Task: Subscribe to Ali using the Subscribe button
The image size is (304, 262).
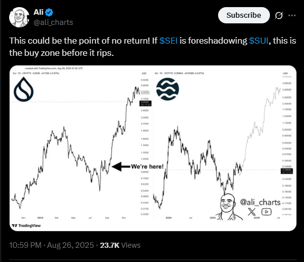Action: click(244, 15)
